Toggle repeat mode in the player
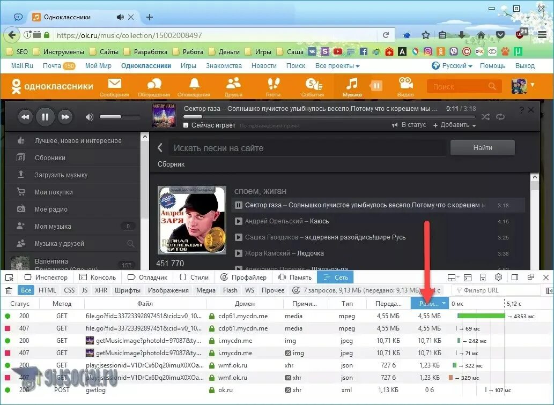The width and height of the screenshot is (554, 405). 500,117
